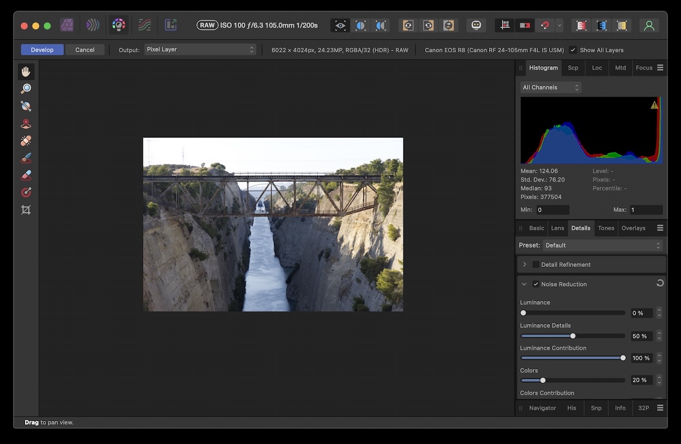Open the Navigator panel tab
This screenshot has height=444, width=681.
pos(542,408)
